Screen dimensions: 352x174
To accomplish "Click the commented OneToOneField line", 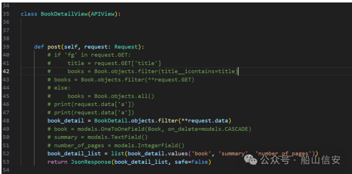I will pyautogui.click(x=149, y=129).
